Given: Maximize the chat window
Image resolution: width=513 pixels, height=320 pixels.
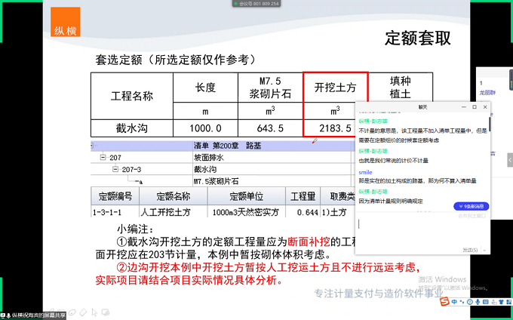Looking at the screenshot, I should (475, 107).
